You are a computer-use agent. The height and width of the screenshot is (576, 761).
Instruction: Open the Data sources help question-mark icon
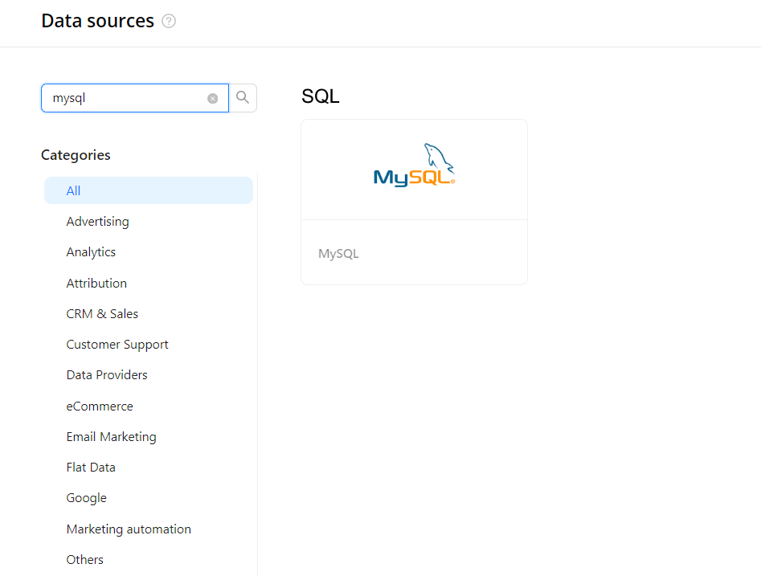coord(169,22)
